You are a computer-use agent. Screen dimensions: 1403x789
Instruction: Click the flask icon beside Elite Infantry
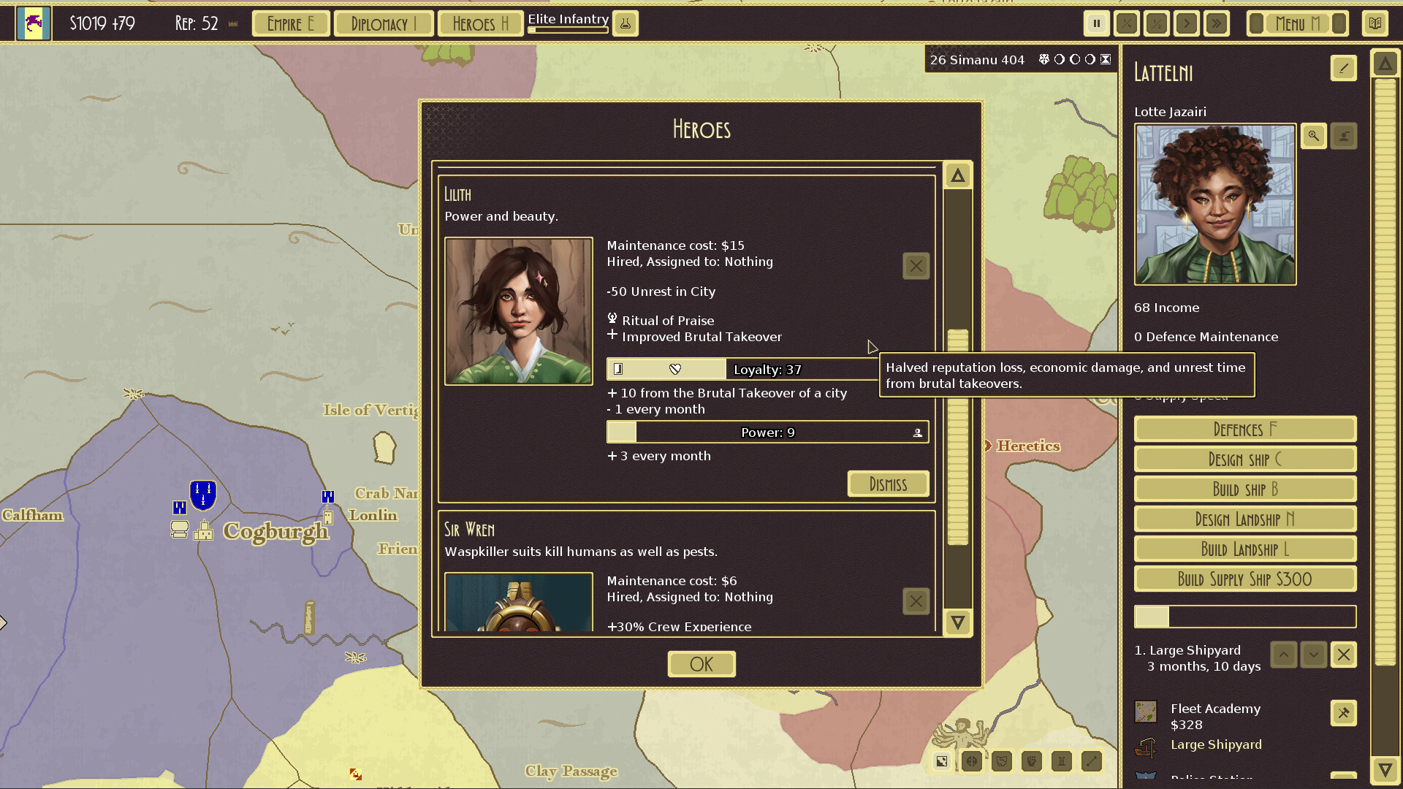click(625, 23)
